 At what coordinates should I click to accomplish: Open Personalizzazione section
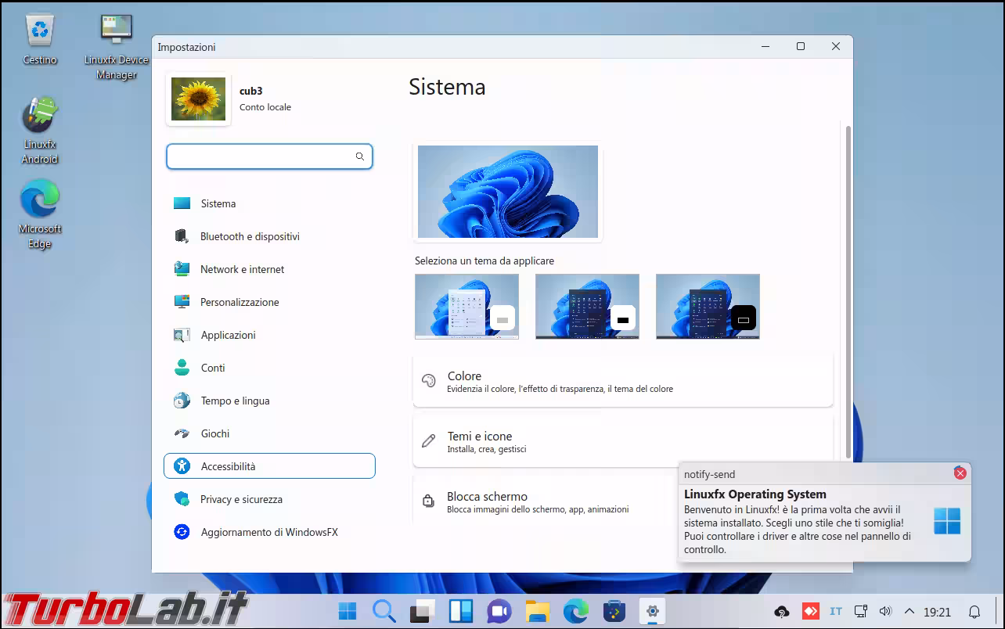tap(239, 302)
